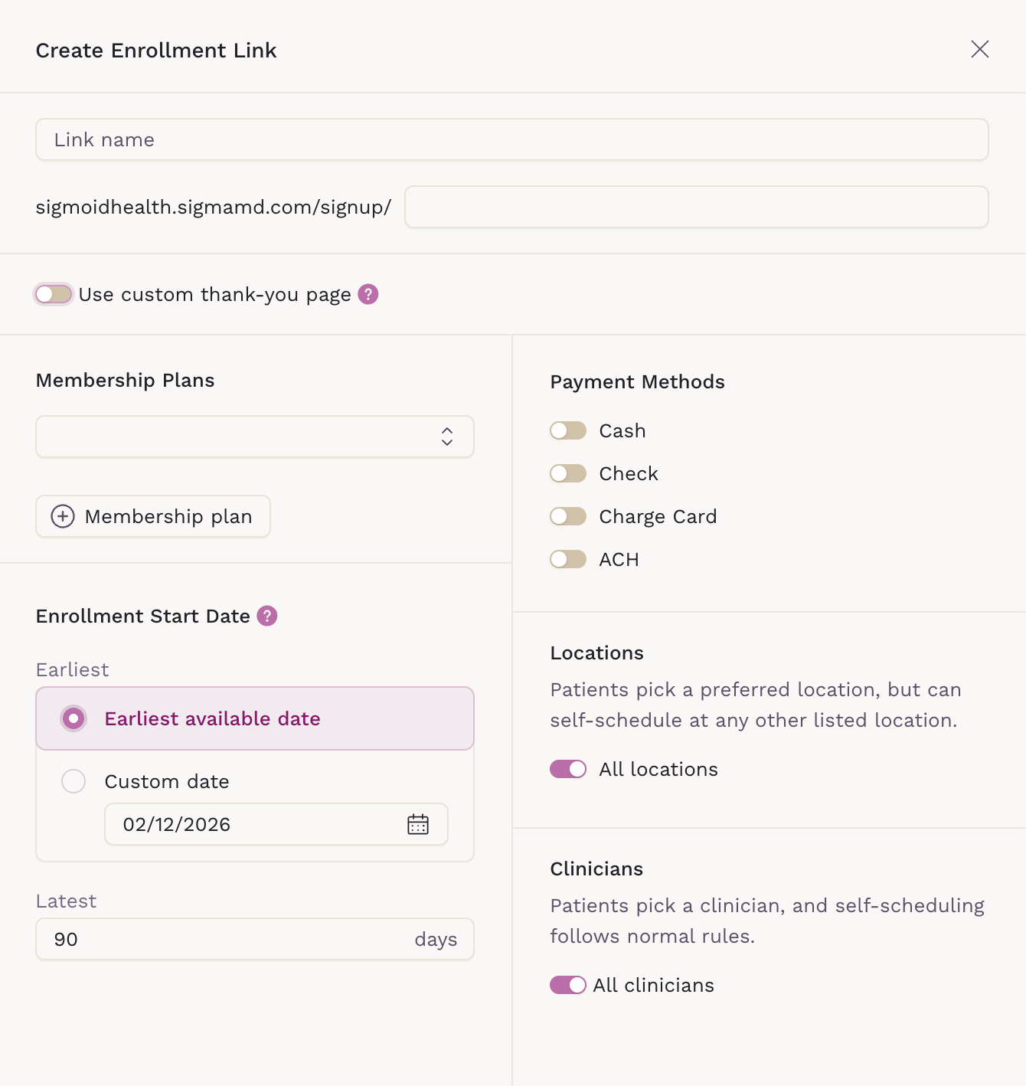Turn off the All clinicians toggle
Viewport: 1026px width, 1086px height.
[568, 985]
